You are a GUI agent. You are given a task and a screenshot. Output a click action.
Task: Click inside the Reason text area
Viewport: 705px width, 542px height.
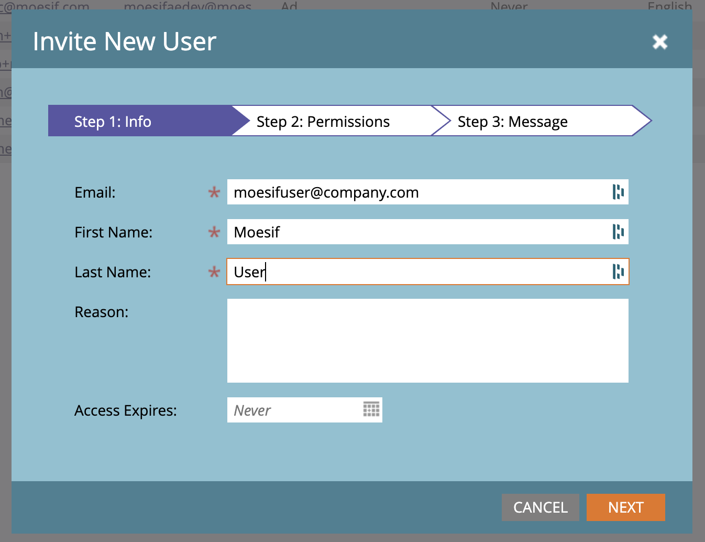427,341
